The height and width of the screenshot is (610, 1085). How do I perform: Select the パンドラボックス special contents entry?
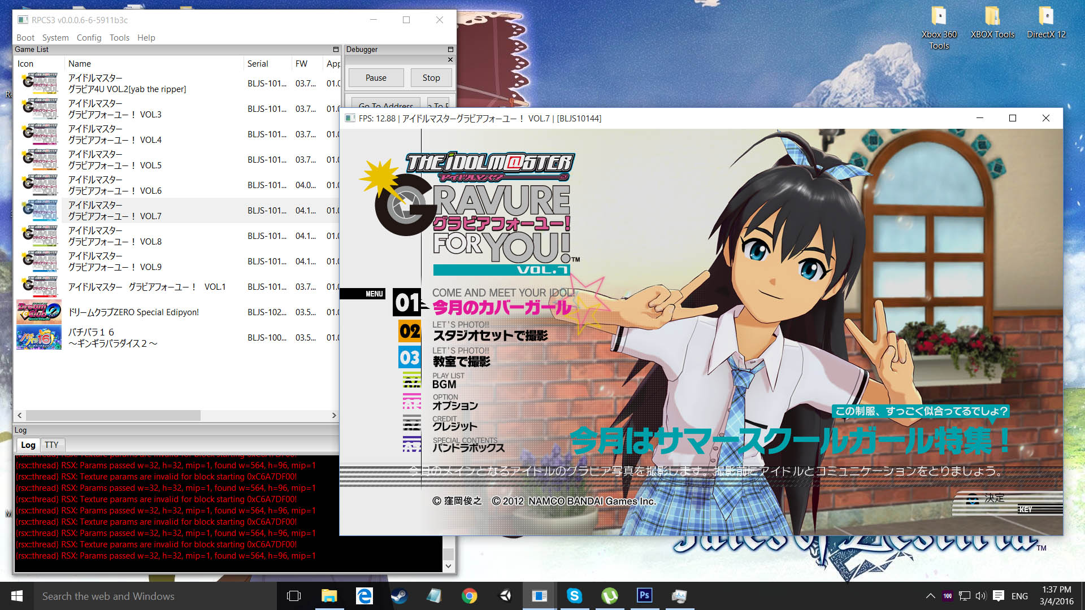pos(468,447)
